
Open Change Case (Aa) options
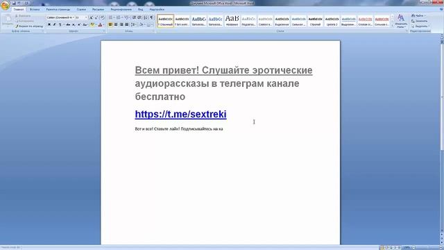pos(85,25)
